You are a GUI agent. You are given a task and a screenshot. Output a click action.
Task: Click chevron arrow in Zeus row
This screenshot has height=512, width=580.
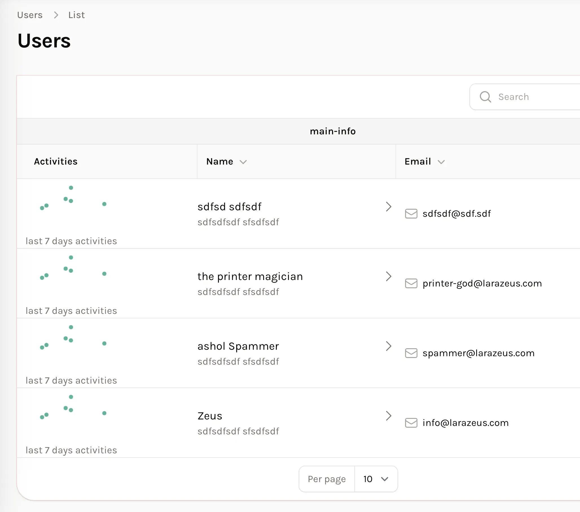(x=388, y=416)
